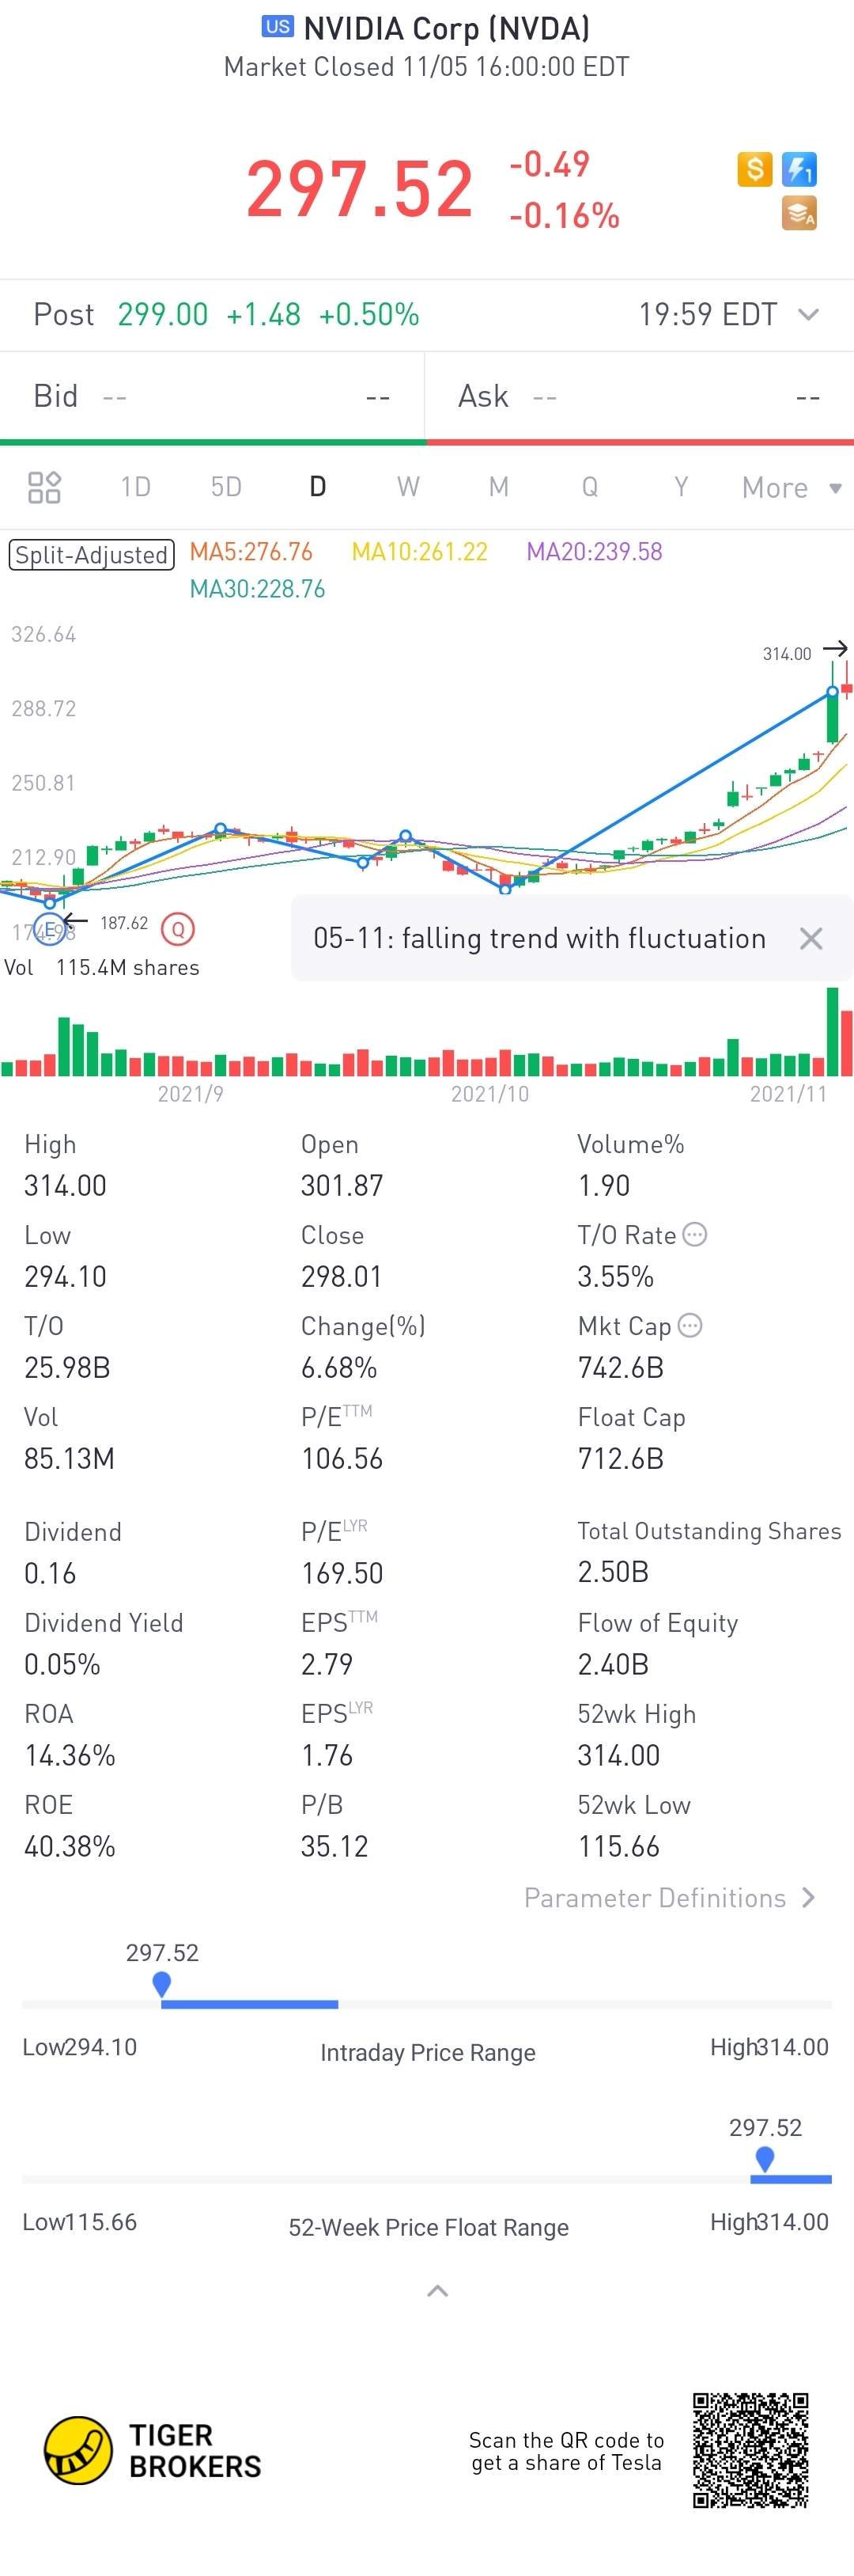Select the 5D chart tab

[225, 487]
